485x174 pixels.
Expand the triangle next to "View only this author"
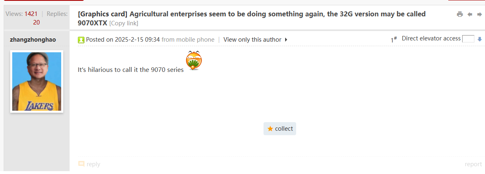286,40
